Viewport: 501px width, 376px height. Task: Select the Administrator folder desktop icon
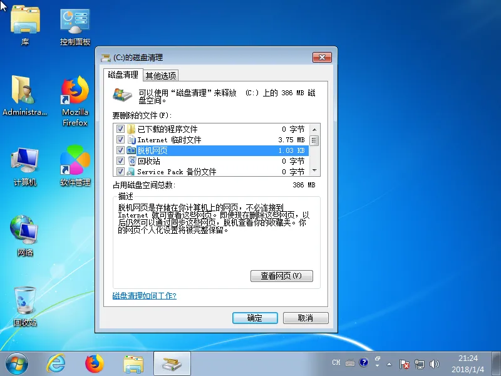tap(24, 95)
